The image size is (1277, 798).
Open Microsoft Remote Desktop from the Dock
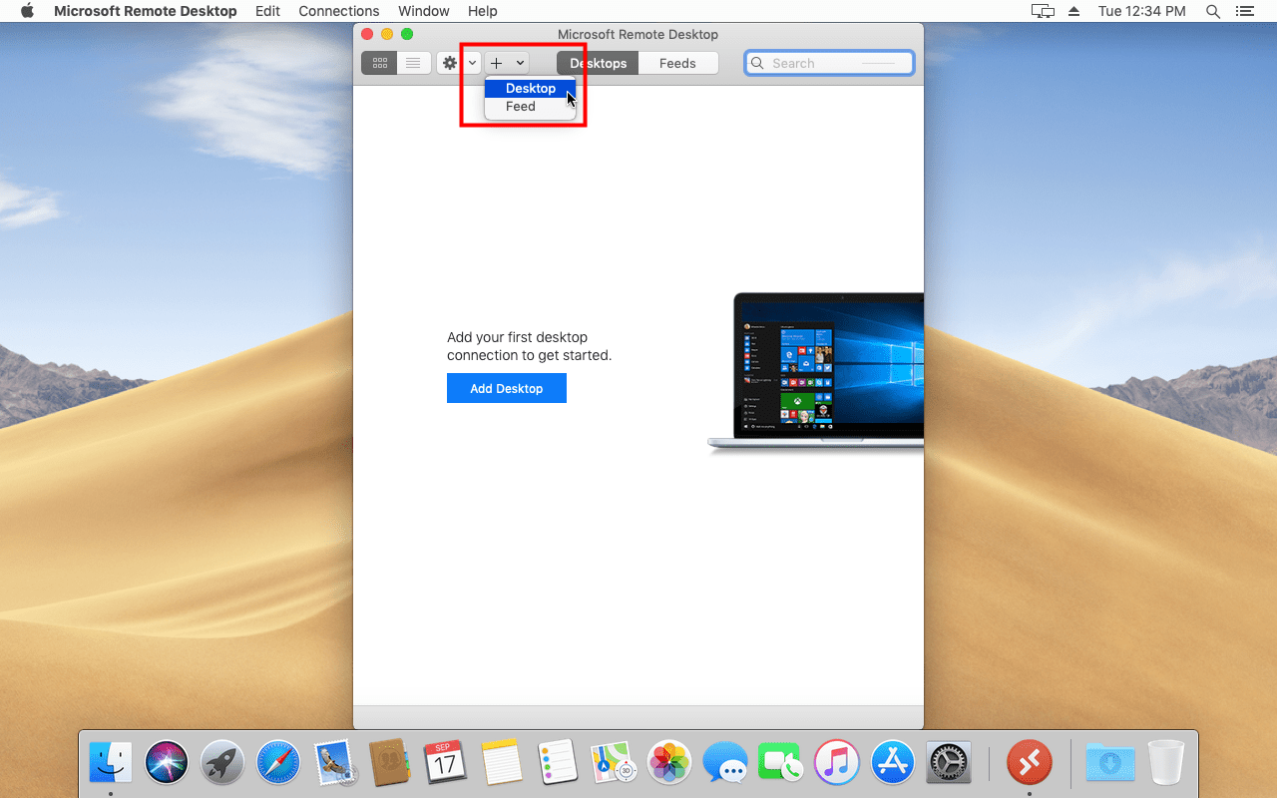click(x=1029, y=763)
